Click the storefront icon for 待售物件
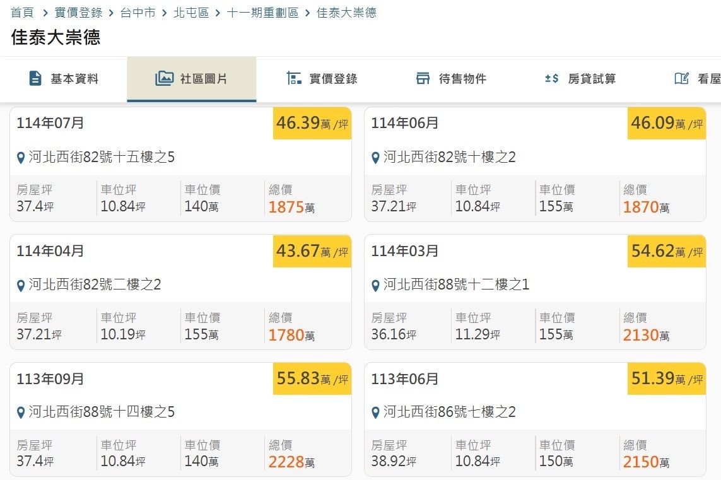 (x=423, y=79)
